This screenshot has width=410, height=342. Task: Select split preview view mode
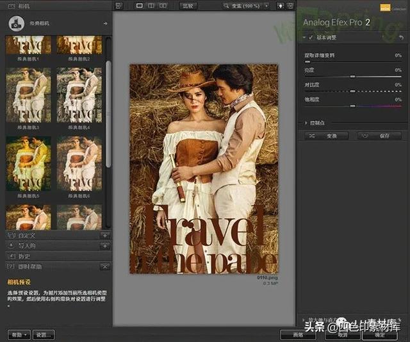(x=151, y=6)
